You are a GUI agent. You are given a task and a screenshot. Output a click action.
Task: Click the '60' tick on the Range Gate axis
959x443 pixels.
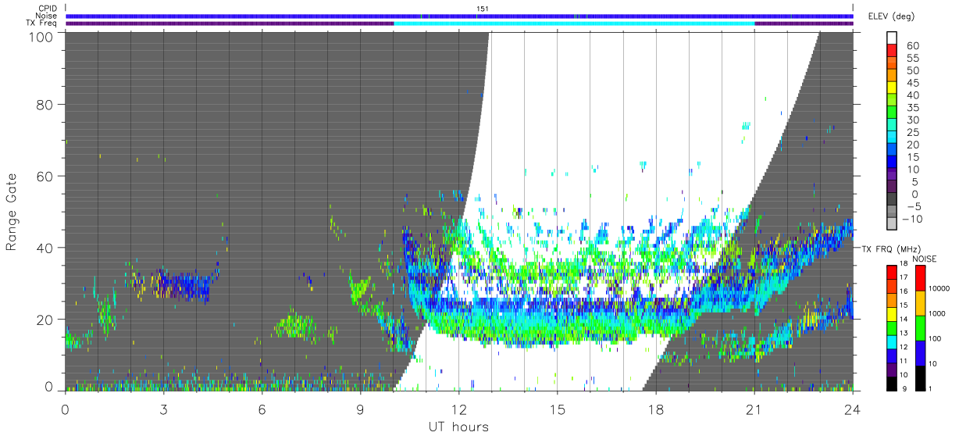point(45,176)
